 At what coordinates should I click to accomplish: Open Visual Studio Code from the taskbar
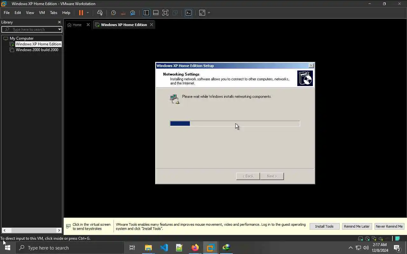tap(164, 248)
